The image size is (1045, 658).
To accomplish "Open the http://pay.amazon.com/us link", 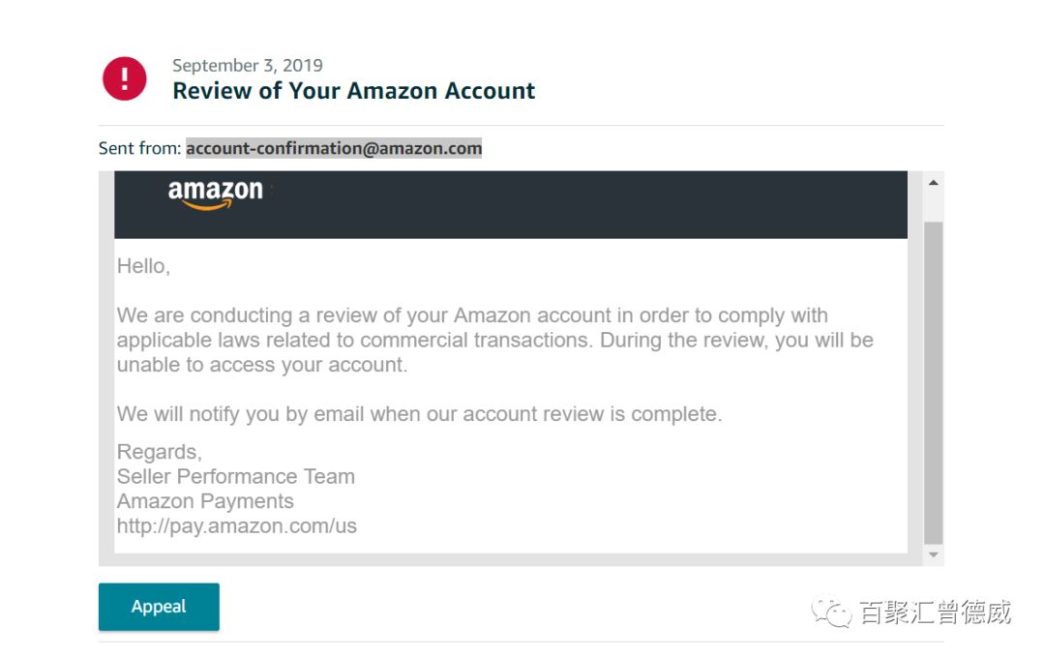I will pyautogui.click(x=237, y=526).
